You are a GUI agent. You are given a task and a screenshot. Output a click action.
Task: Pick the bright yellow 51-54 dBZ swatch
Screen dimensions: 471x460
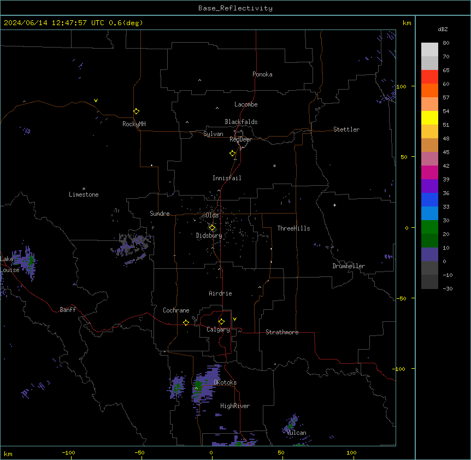(429, 117)
